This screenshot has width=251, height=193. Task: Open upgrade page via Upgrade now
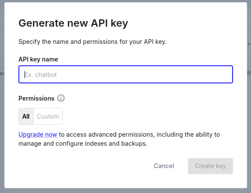pos(38,135)
